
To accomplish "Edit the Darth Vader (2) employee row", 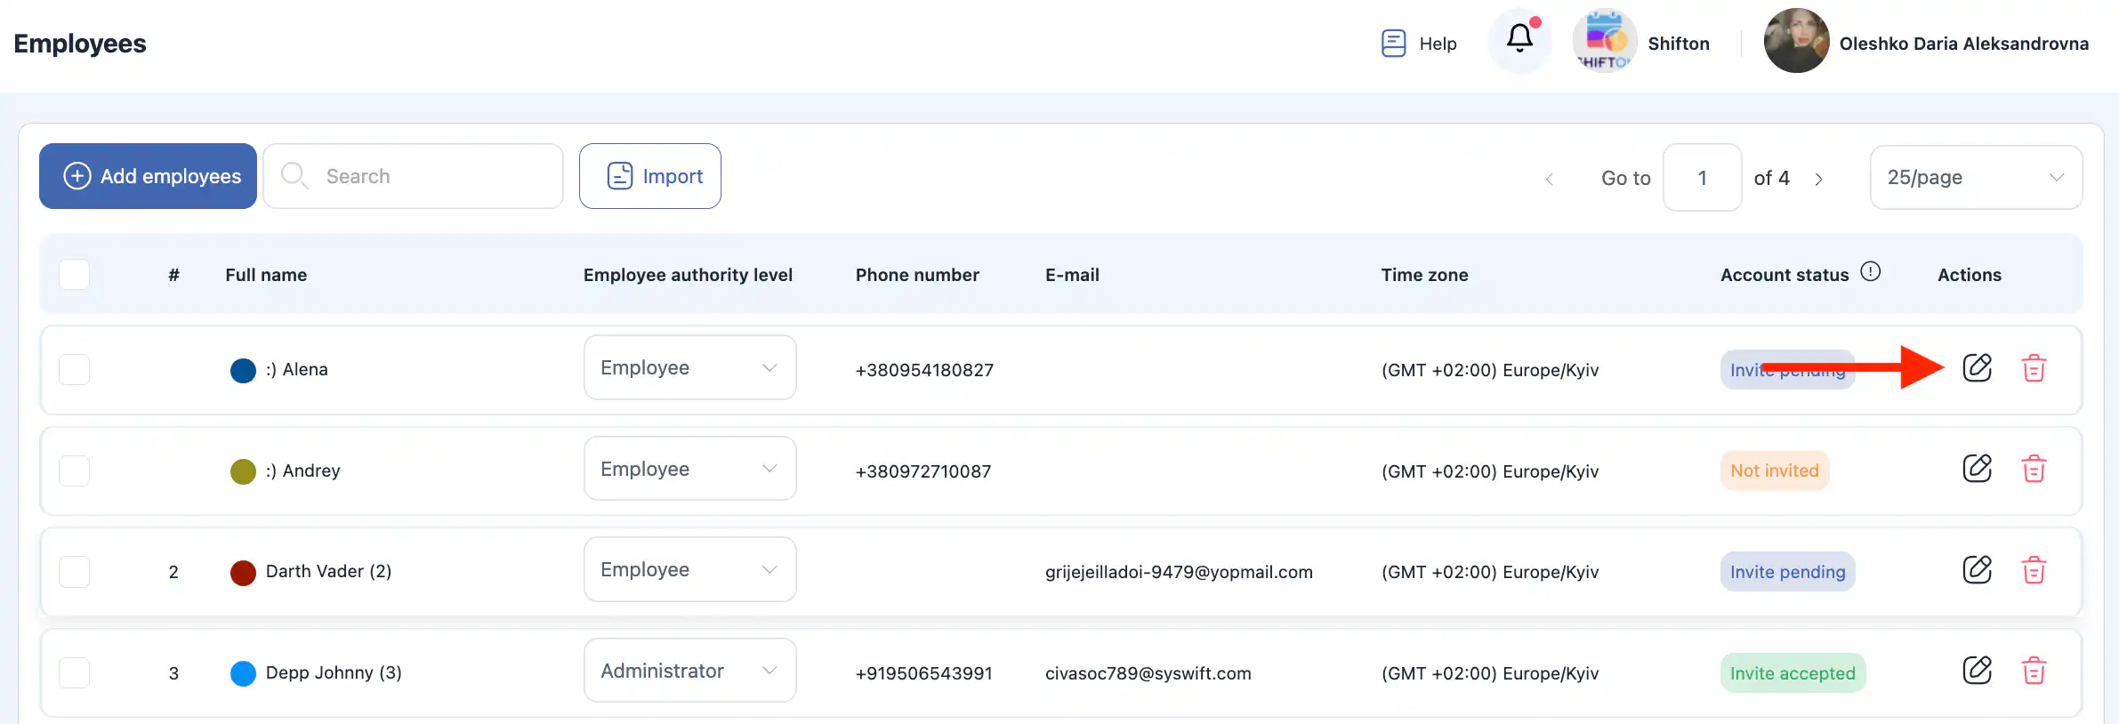I will coord(1977,570).
